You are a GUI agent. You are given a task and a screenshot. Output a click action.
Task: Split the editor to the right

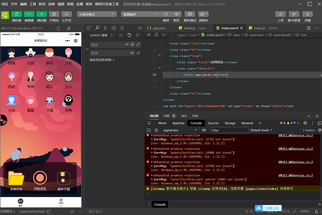pos(309,28)
